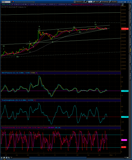Click the symbol input field at top left
This screenshot has width=132, height=160.
click(x=6, y=2)
